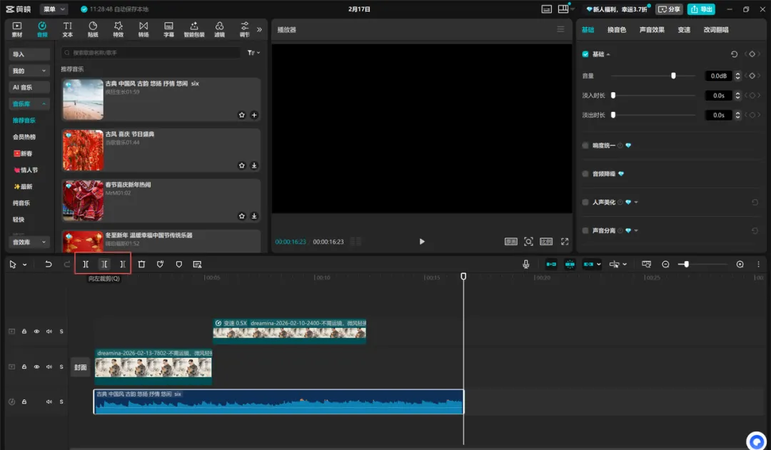The width and height of the screenshot is (771, 450).
Task: Open the 贴纸 stickers panel
Action: pyautogui.click(x=93, y=29)
